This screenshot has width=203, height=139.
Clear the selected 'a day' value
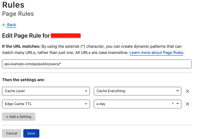click(x=173, y=104)
